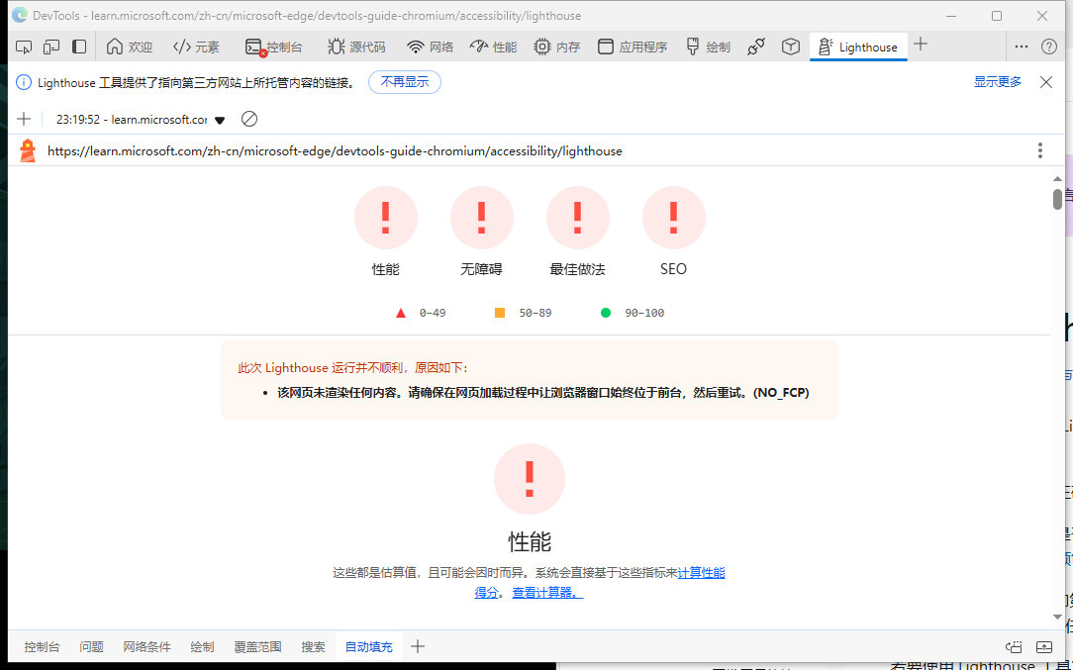
Task: Toggle the sidebar dock icon
Action: tap(79, 47)
